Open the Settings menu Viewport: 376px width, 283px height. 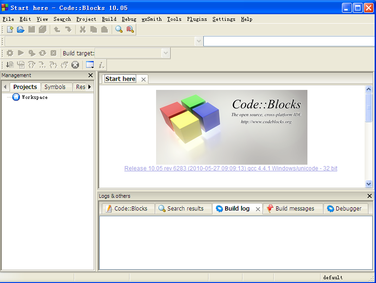[224, 19]
